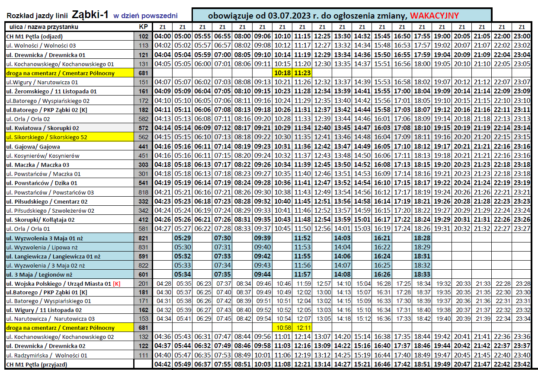
Task: Click 'ul. Wyzwolenia / Lipowa nż' stop
Action: tap(42, 247)
